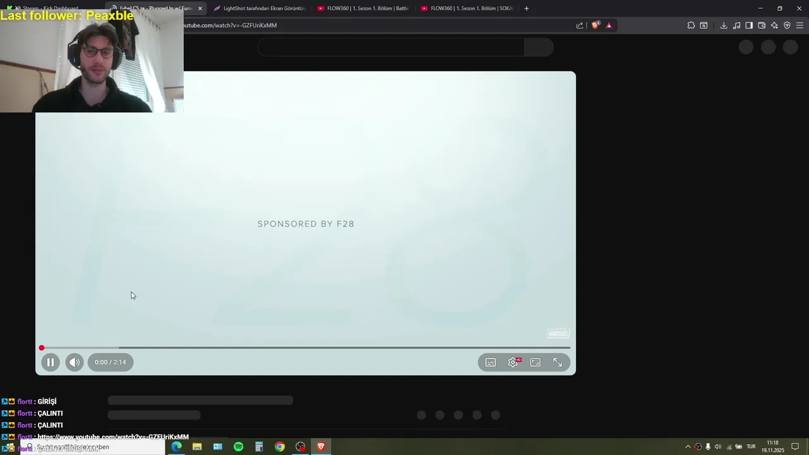This screenshot has width=809, height=455.
Task: Open the Leo AI sparkle icon
Action: point(774,25)
